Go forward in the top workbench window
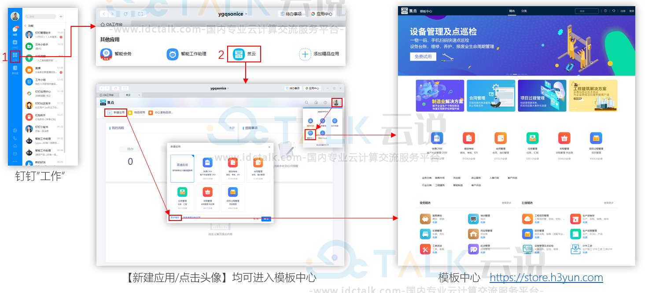This screenshot has width=652, height=293. point(113,14)
